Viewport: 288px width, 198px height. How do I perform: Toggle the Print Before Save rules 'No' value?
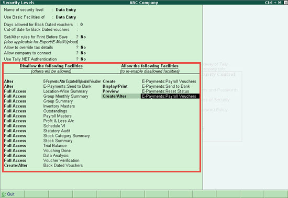83,37
